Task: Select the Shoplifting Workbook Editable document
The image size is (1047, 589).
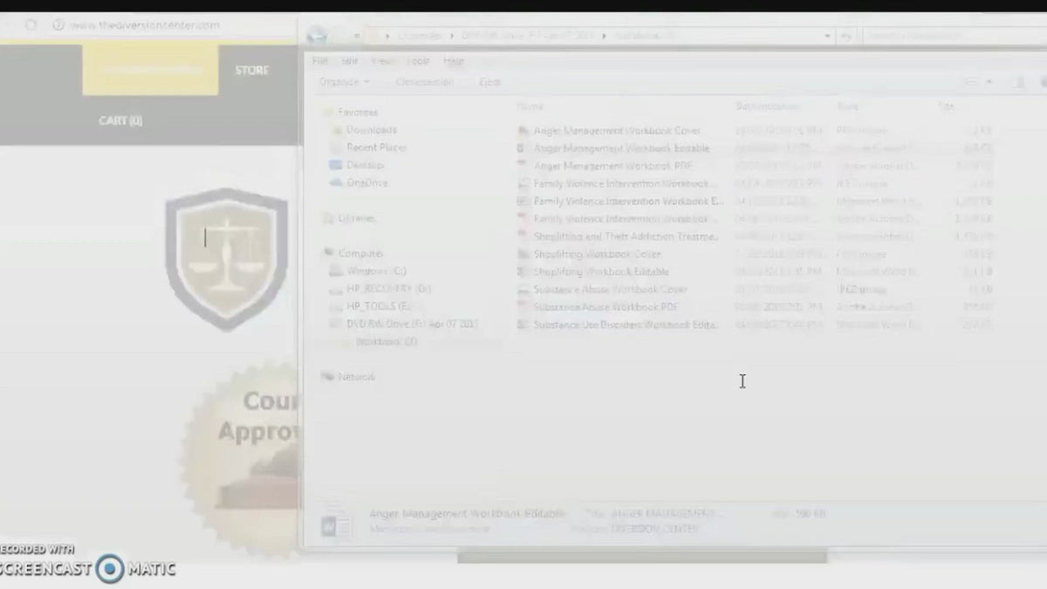Action: click(x=601, y=272)
